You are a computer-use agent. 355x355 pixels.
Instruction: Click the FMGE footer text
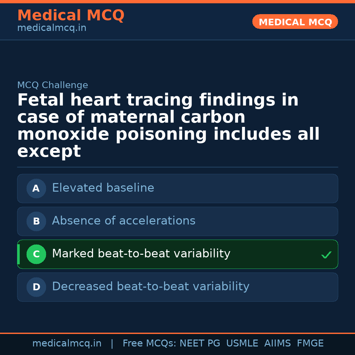[x=310, y=343]
